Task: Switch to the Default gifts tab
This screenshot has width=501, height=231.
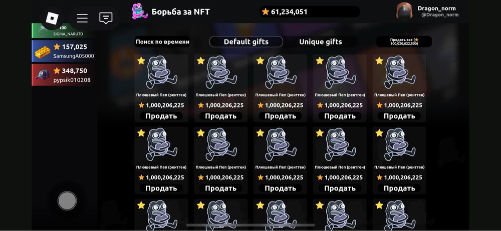Action: (x=246, y=42)
